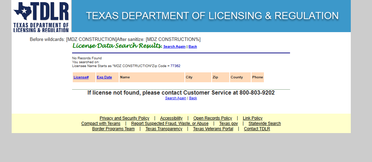Click Back link below customer service notice
The width and height of the screenshot is (372, 162).
(x=193, y=98)
